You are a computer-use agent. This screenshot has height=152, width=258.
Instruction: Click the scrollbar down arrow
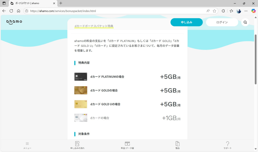pyautogui.click(x=256, y=149)
